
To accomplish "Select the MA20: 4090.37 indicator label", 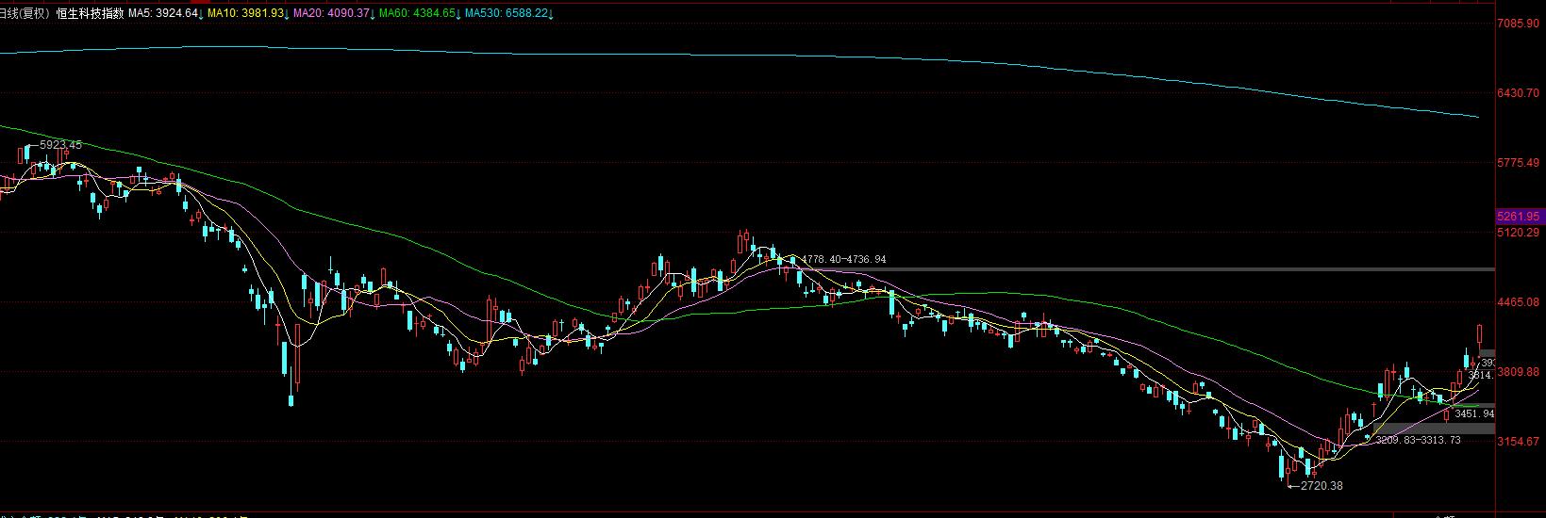I will (x=332, y=13).
